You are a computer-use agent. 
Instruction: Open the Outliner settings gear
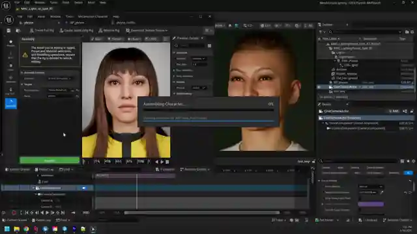412,32
